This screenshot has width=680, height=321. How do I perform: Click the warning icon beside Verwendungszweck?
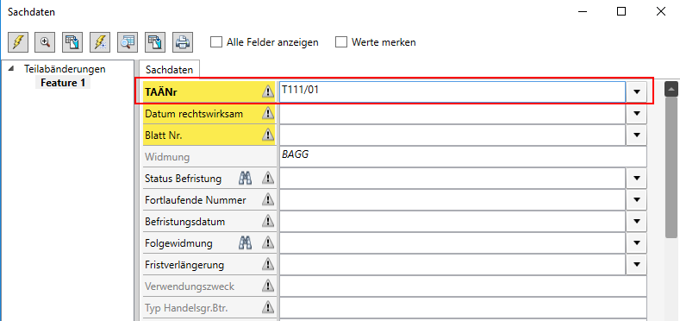[268, 286]
